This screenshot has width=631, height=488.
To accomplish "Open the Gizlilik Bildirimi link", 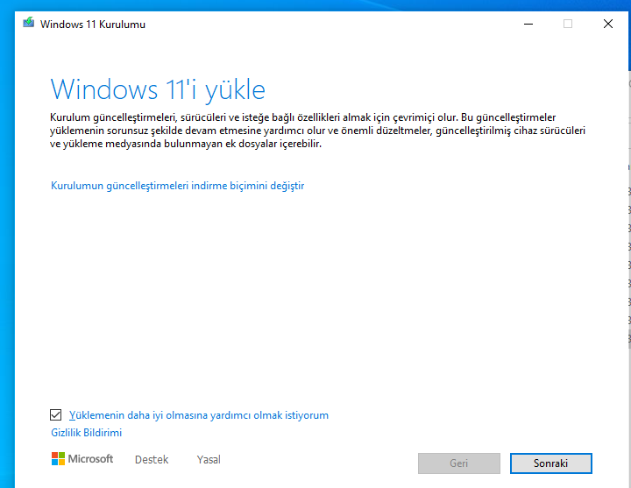I will 86,433.
